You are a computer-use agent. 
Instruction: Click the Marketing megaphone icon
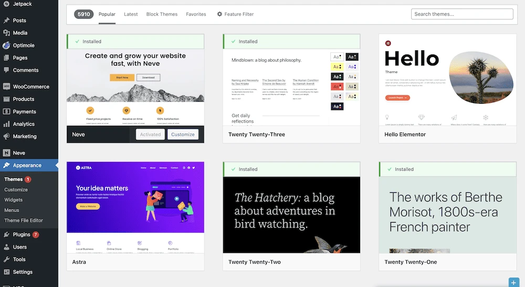(x=6, y=136)
